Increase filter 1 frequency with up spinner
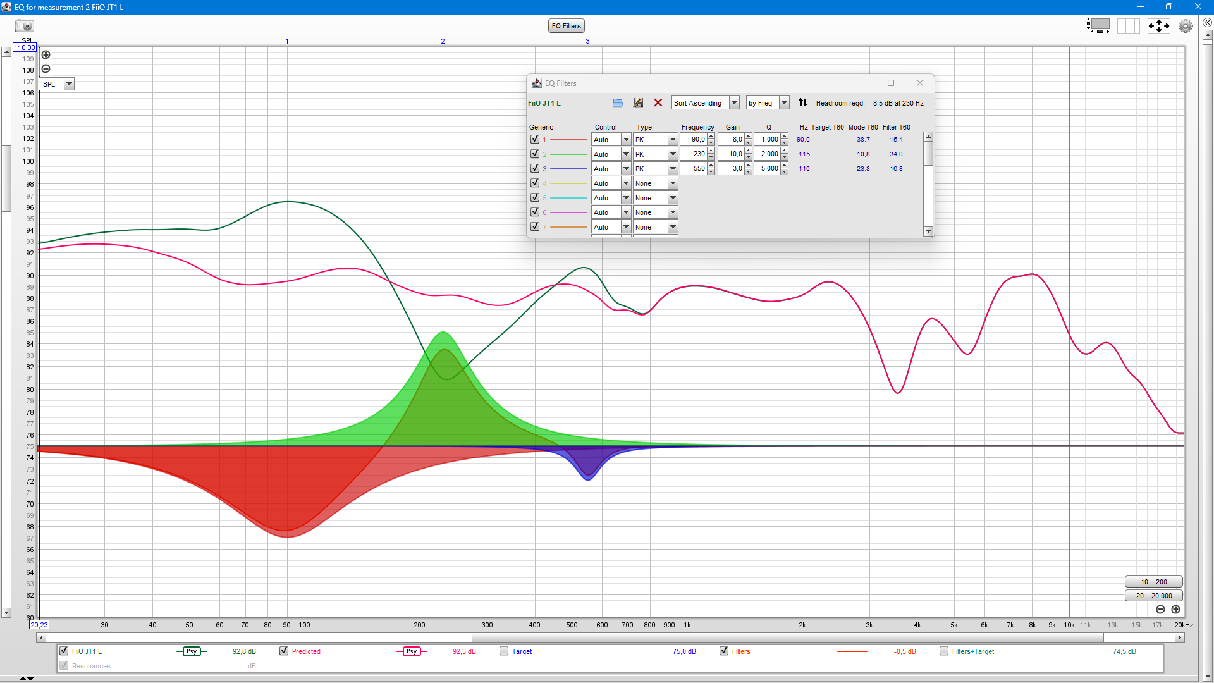 point(711,136)
